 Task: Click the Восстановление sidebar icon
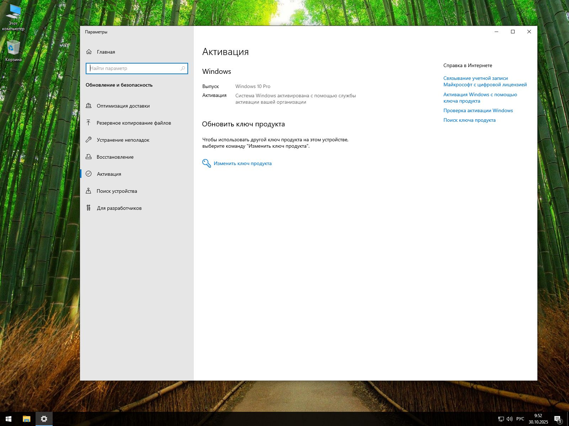click(89, 157)
